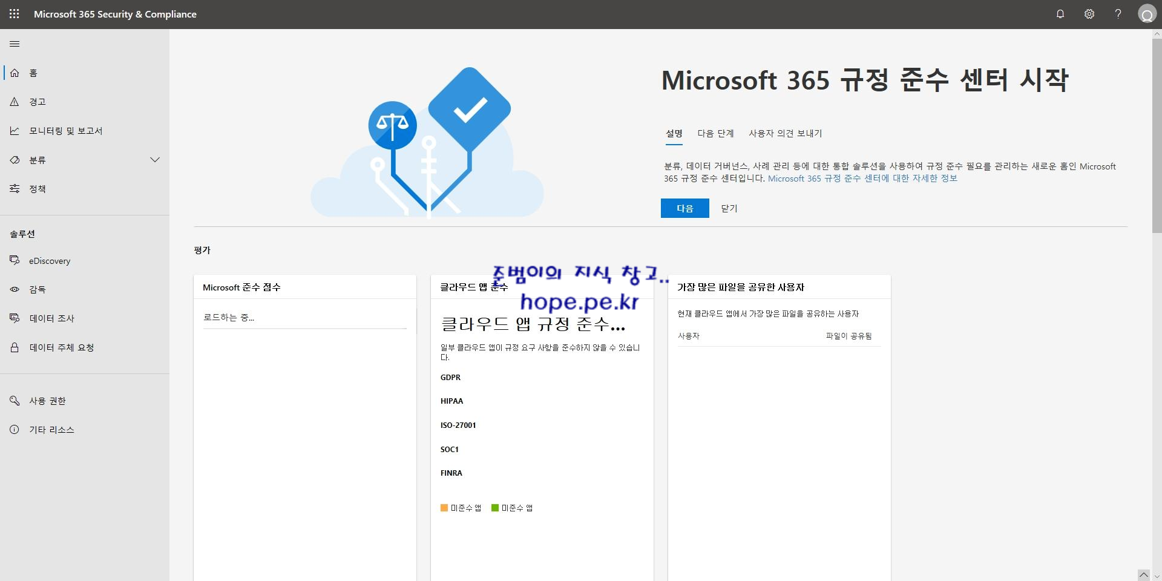This screenshot has width=1162, height=581.
Task: Open user account avatar
Action: coord(1147,14)
